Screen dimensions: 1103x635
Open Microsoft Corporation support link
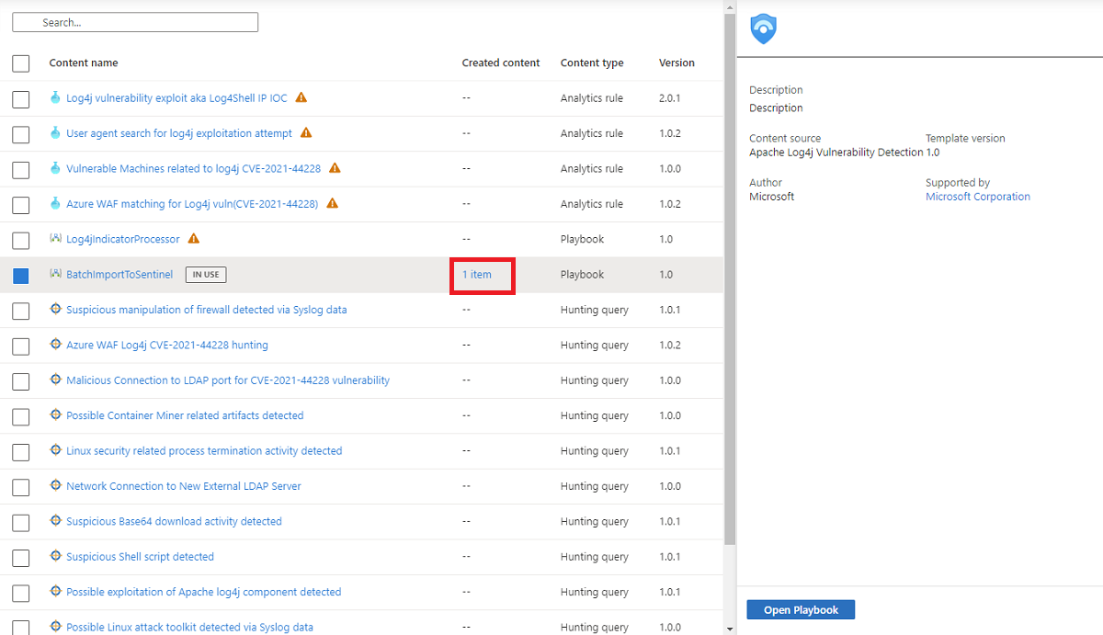click(x=978, y=197)
